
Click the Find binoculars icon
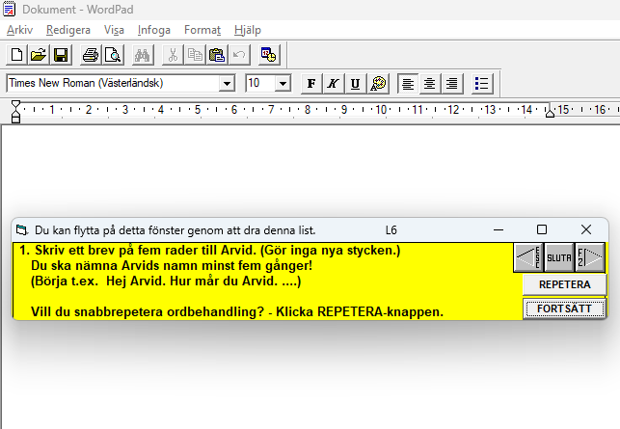143,55
